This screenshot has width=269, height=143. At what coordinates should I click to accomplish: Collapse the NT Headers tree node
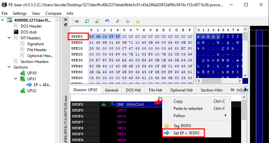coord(9,38)
